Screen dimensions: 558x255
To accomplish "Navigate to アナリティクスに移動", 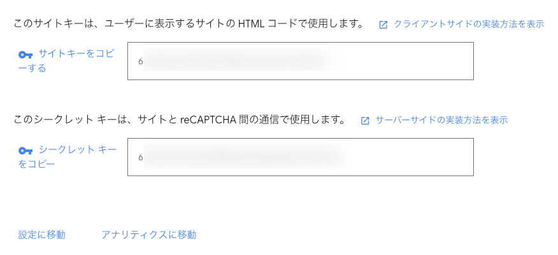I will point(148,235).
